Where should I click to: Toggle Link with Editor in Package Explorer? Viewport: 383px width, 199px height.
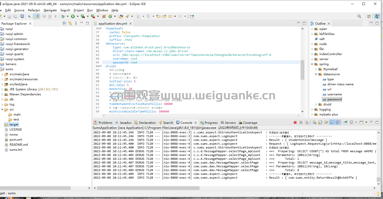(70, 23)
